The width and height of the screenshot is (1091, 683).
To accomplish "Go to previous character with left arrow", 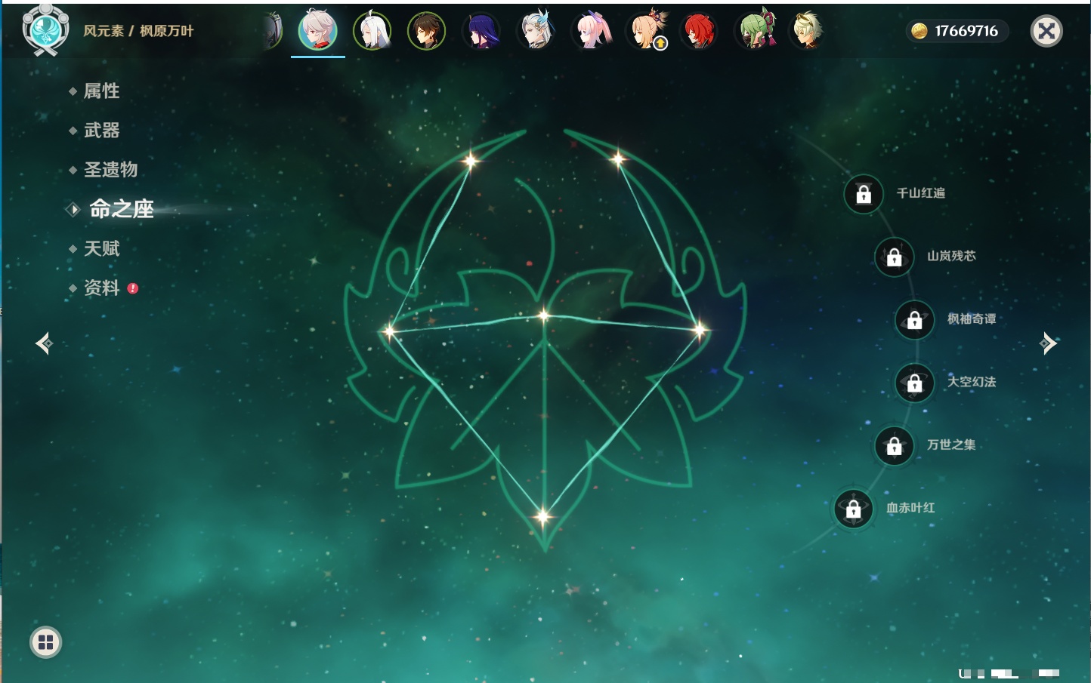I will (44, 343).
